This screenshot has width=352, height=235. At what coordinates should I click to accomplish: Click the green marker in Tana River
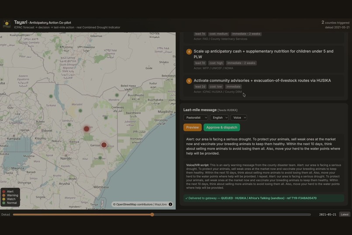[100, 158]
